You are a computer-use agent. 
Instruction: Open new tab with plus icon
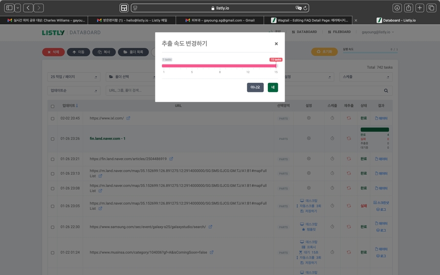tap(419, 8)
